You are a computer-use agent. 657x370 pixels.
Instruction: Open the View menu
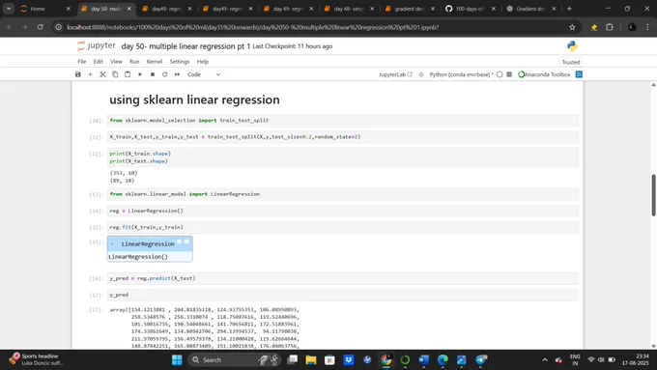[116, 62]
